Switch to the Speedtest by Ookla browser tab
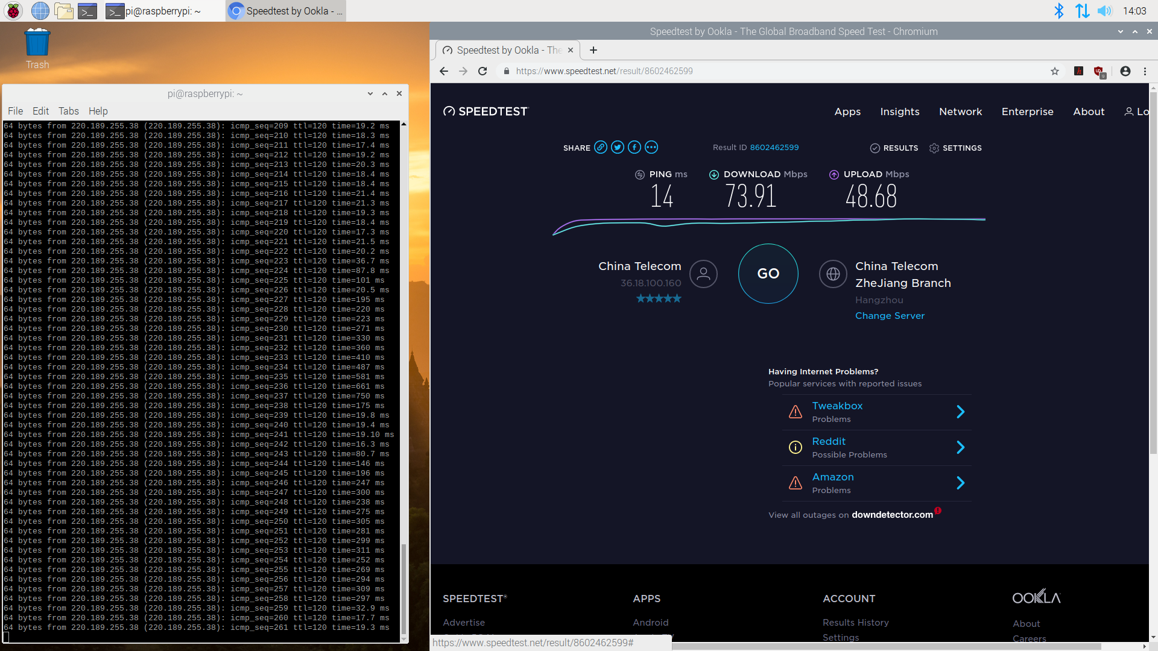Image resolution: width=1158 pixels, height=651 pixels. click(x=507, y=50)
